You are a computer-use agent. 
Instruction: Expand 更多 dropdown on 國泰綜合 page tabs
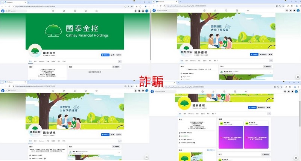click(x=64, y=61)
